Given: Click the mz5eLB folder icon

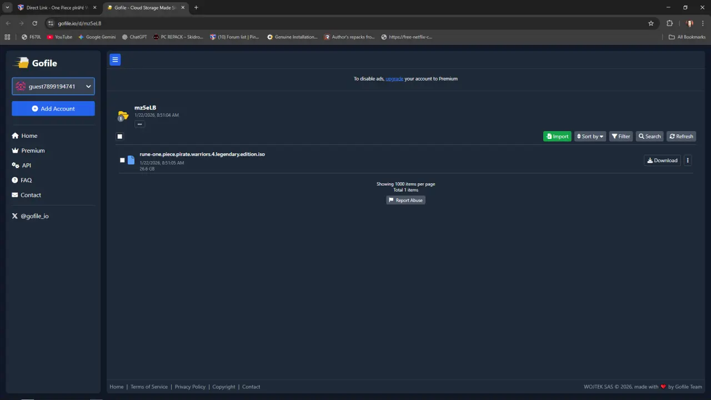Looking at the screenshot, I should coord(123,116).
